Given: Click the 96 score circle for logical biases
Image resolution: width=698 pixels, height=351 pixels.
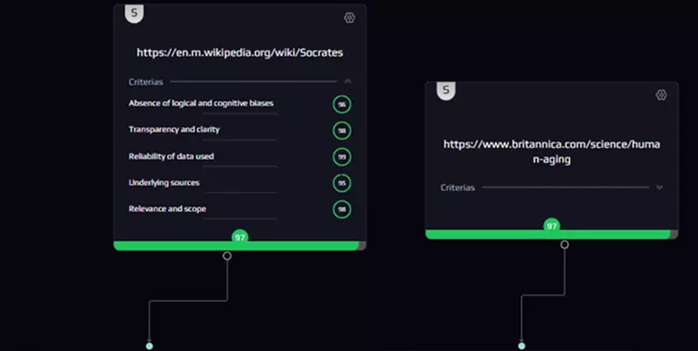Looking at the screenshot, I should (x=342, y=104).
